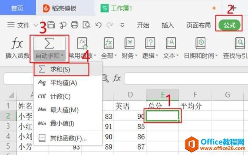
Task: Expand the 逻辑 dropdown label
Action: (x=150, y=56)
